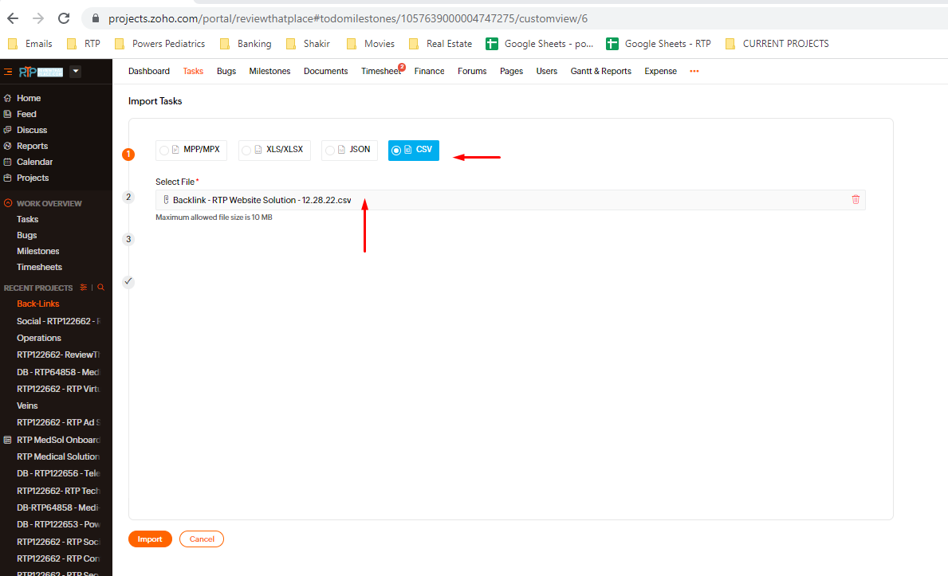Open more tabs ellipsis menu
This screenshot has height=576, width=948.
694,72
